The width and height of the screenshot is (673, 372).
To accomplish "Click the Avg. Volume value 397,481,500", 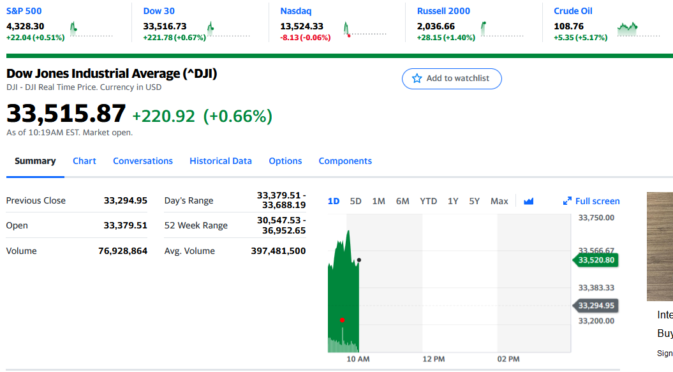I will (x=278, y=251).
